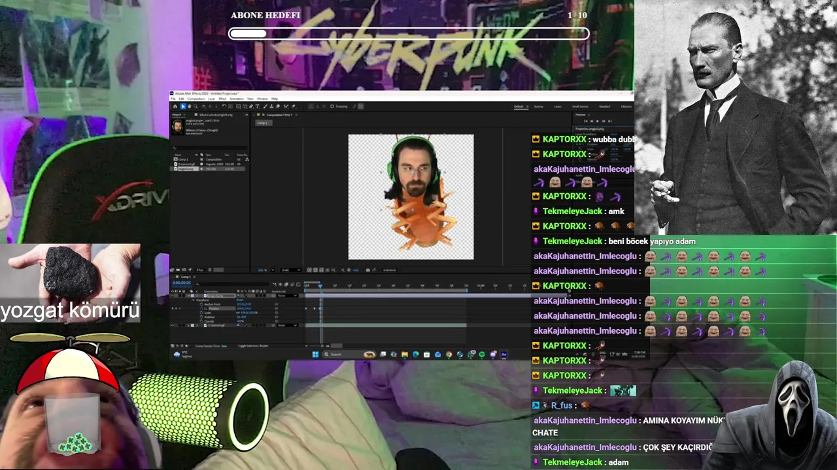This screenshot has height=470, width=837.
Task: Open the File menu
Action: [x=173, y=99]
